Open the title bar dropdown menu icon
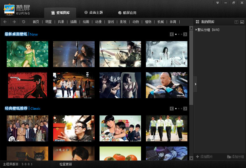The height and width of the screenshot is (168, 246). 217,3
